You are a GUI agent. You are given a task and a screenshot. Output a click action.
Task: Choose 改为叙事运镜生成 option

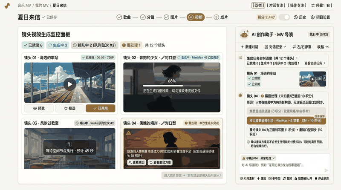(x=286, y=121)
